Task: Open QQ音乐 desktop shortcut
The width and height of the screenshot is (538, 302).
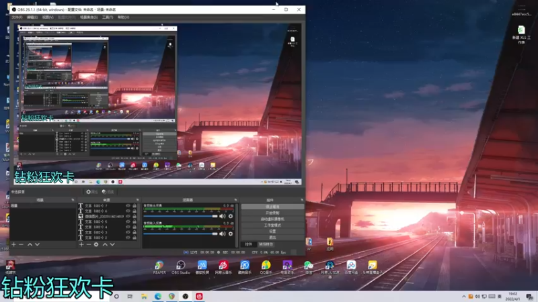Action: (x=266, y=267)
